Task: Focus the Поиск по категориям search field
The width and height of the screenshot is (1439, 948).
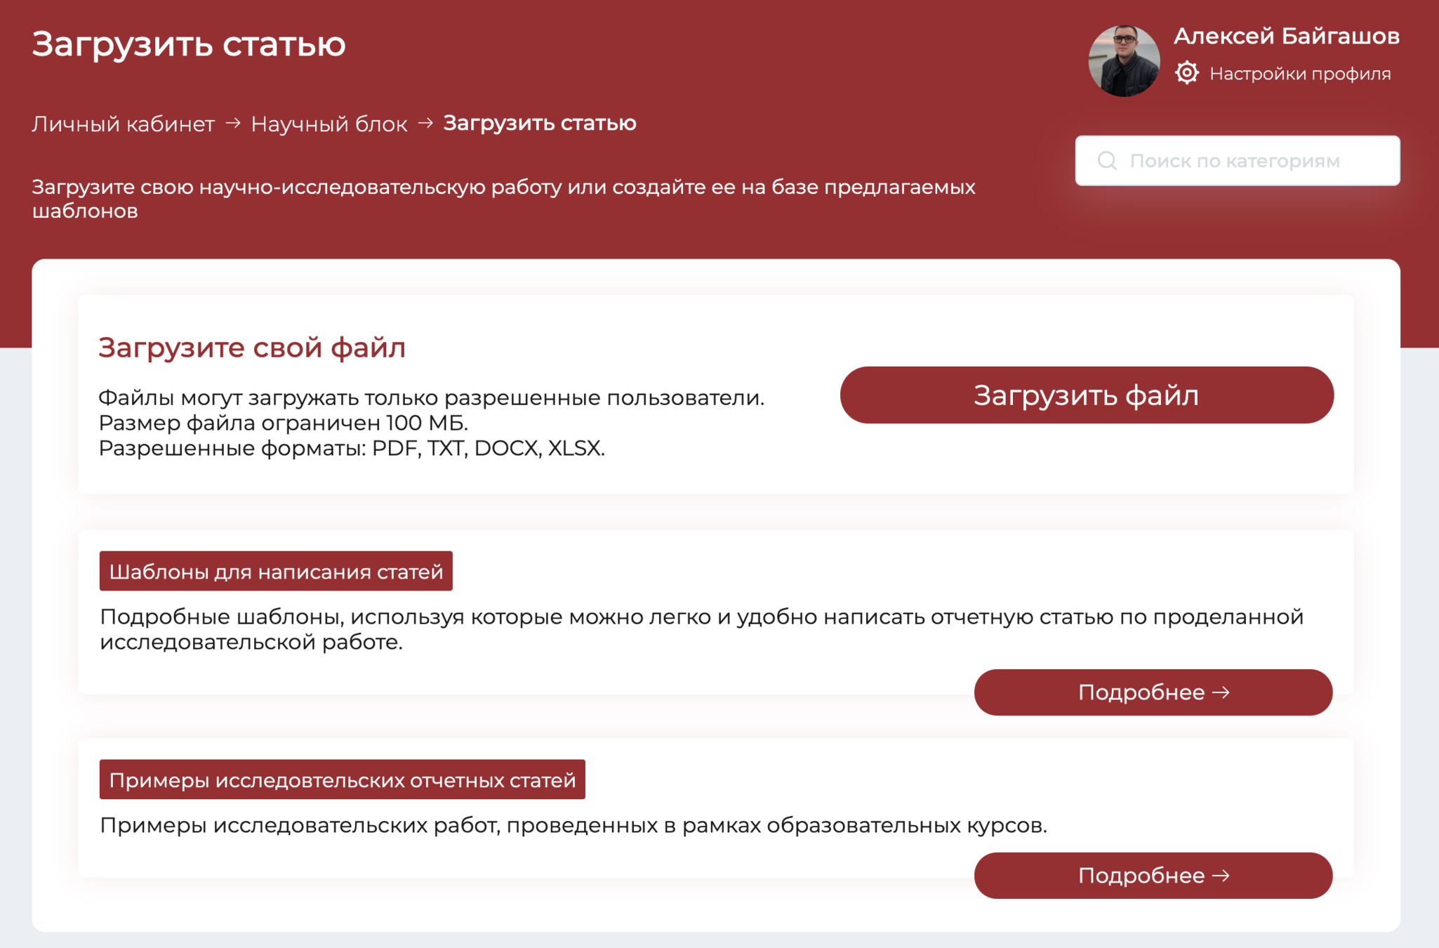Action: click(x=1249, y=161)
